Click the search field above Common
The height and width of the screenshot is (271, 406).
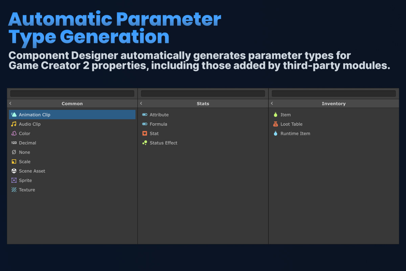click(x=72, y=93)
